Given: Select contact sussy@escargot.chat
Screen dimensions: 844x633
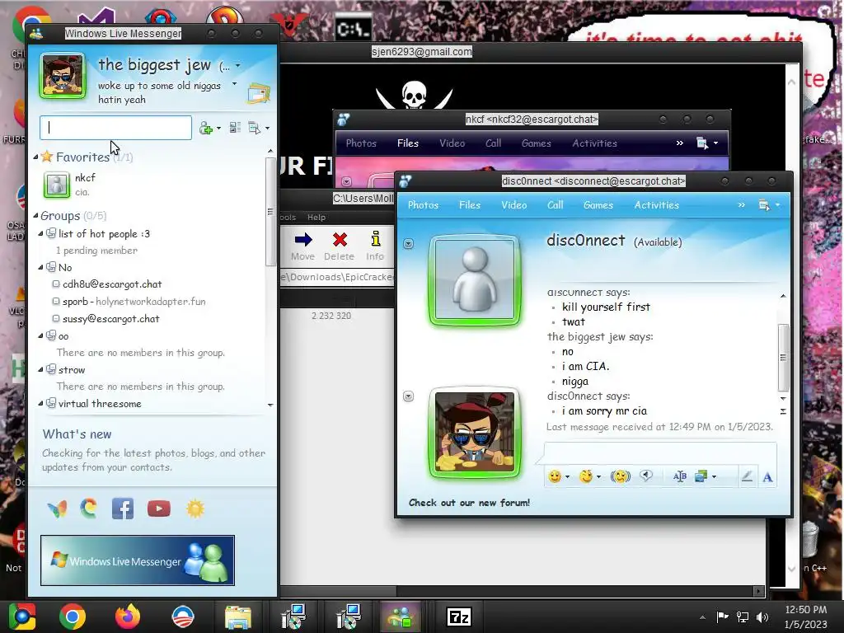Looking at the screenshot, I should pos(110,319).
